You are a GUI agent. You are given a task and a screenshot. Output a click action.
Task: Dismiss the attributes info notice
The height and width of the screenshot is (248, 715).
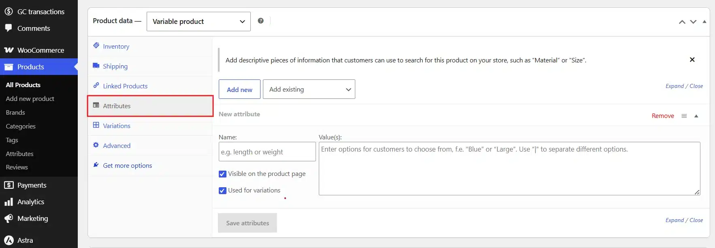[692, 60]
